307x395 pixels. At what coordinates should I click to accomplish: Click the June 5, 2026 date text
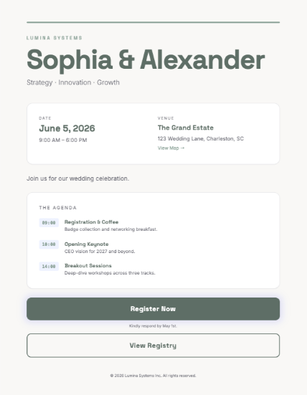pos(67,128)
